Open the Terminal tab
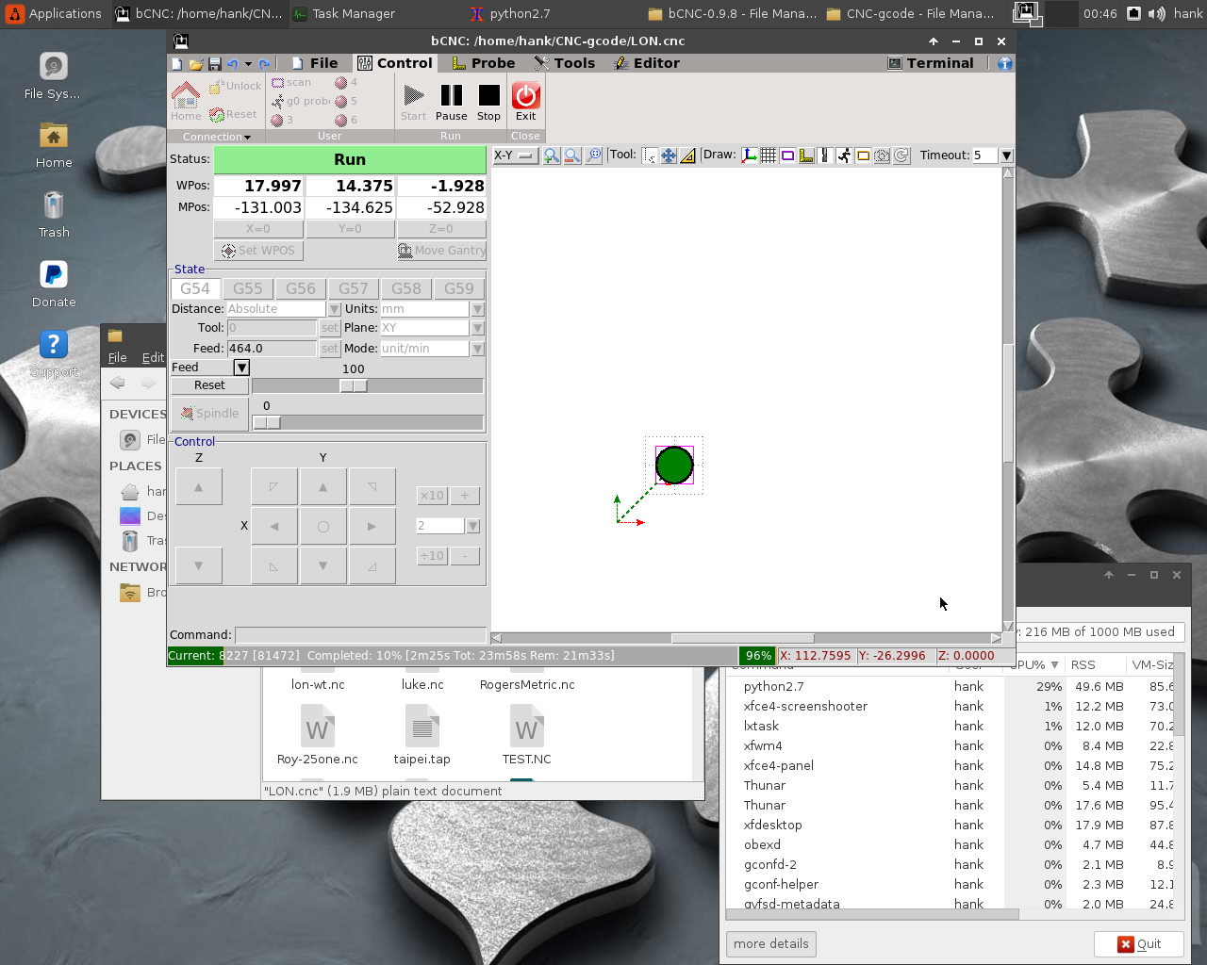 tap(931, 63)
